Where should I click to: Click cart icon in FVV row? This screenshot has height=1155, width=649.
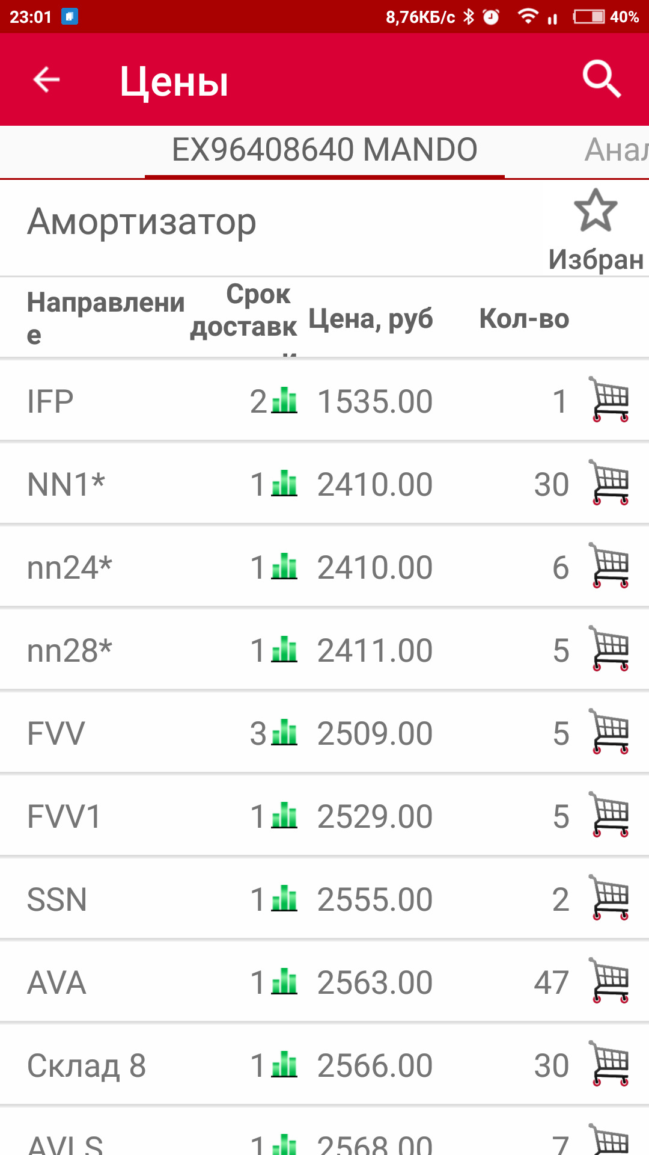(x=609, y=731)
